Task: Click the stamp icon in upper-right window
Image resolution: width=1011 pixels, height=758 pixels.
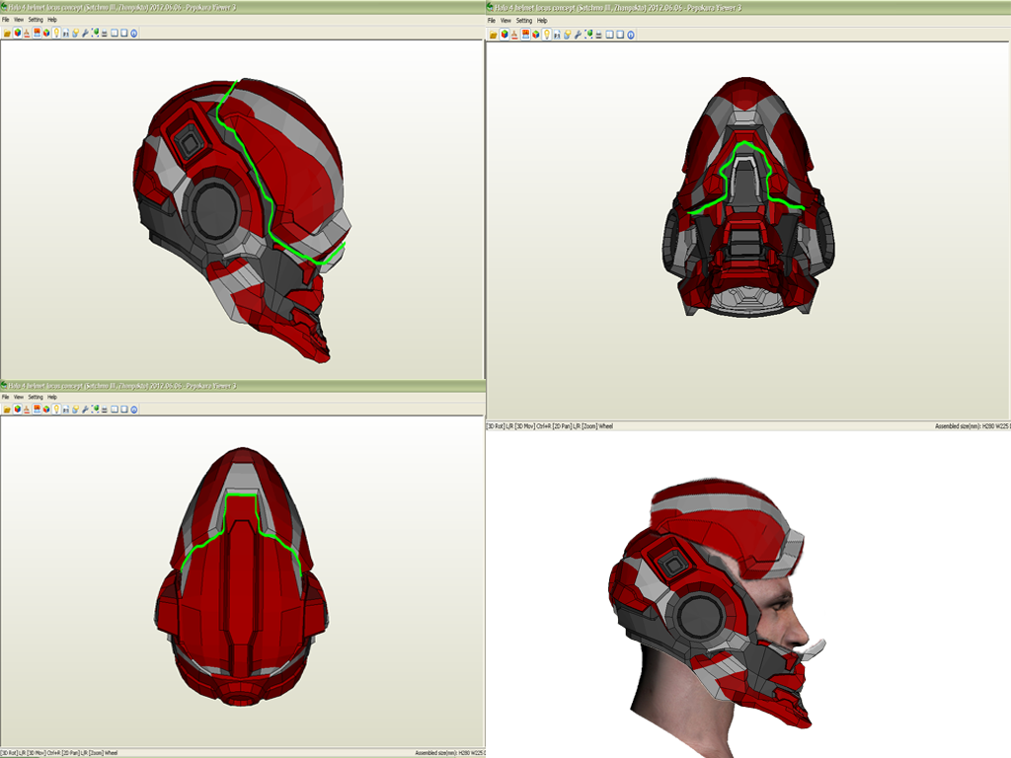Action: 514,35
